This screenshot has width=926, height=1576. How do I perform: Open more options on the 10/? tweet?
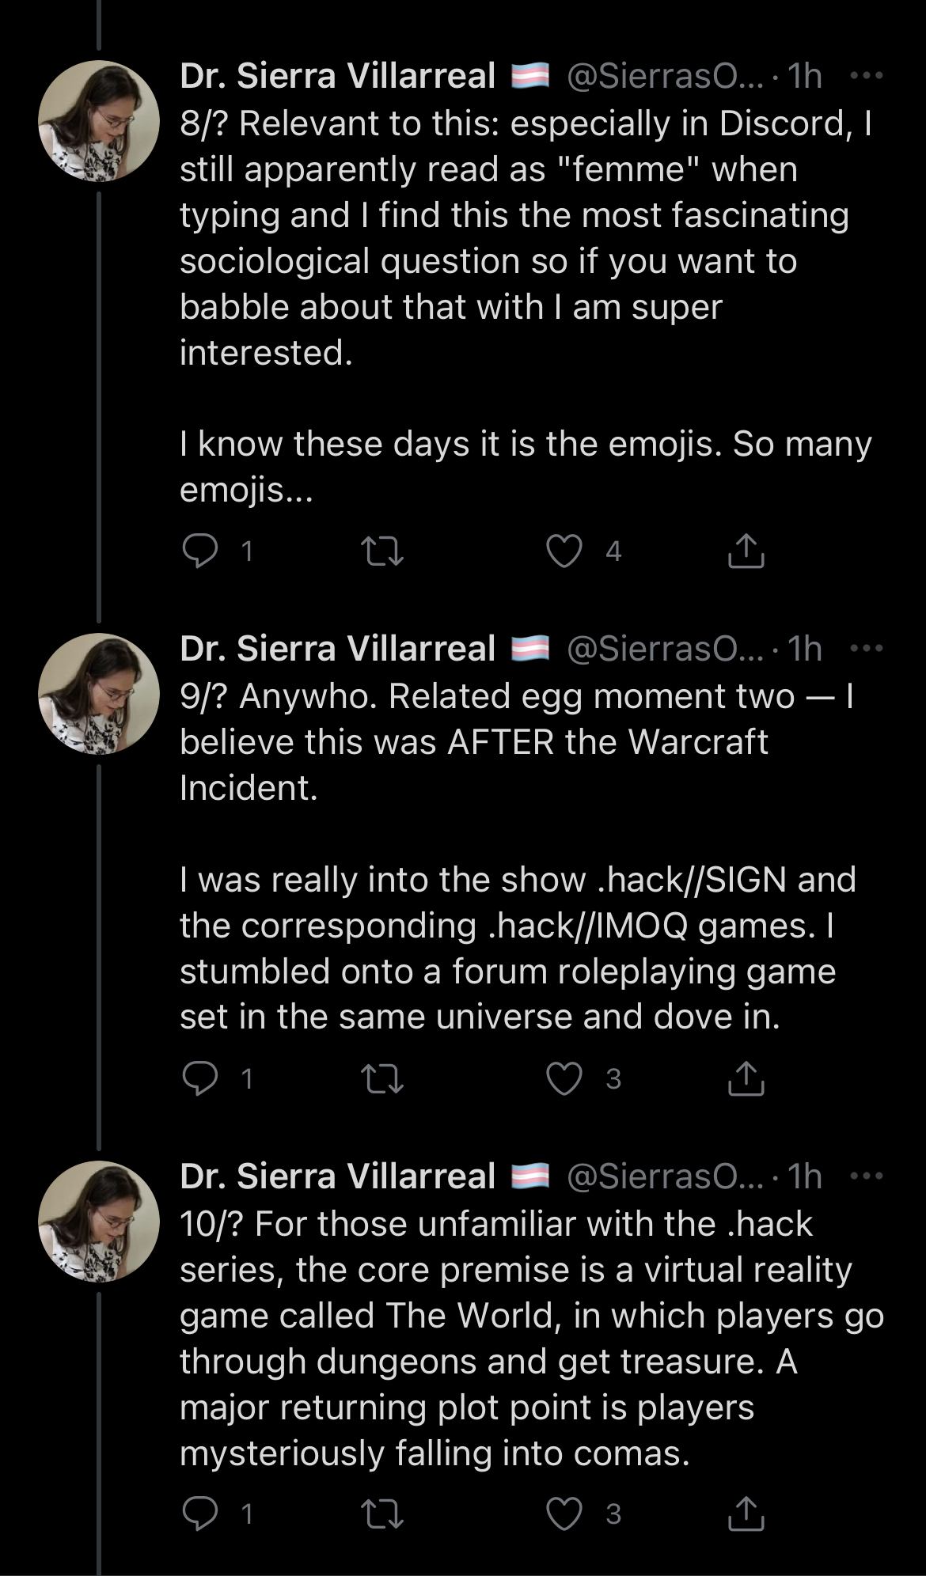tap(866, 1176)
